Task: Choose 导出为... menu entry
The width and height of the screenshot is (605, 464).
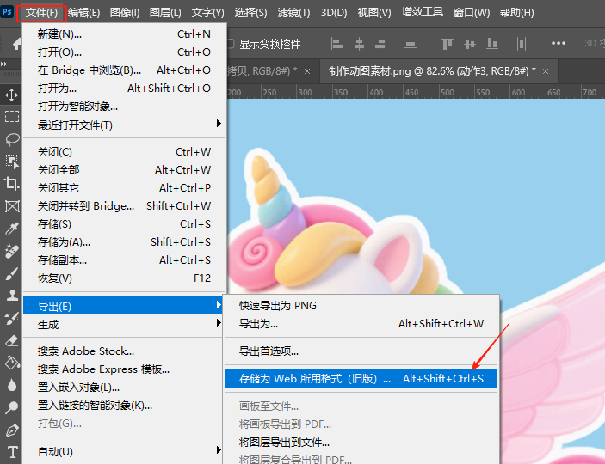Action: [361, 323]
